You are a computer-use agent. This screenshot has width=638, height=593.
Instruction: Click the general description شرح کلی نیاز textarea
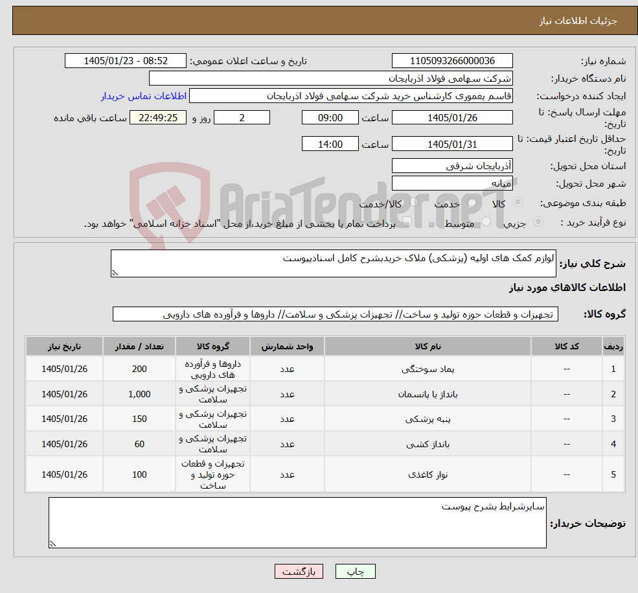coord(333,263)
